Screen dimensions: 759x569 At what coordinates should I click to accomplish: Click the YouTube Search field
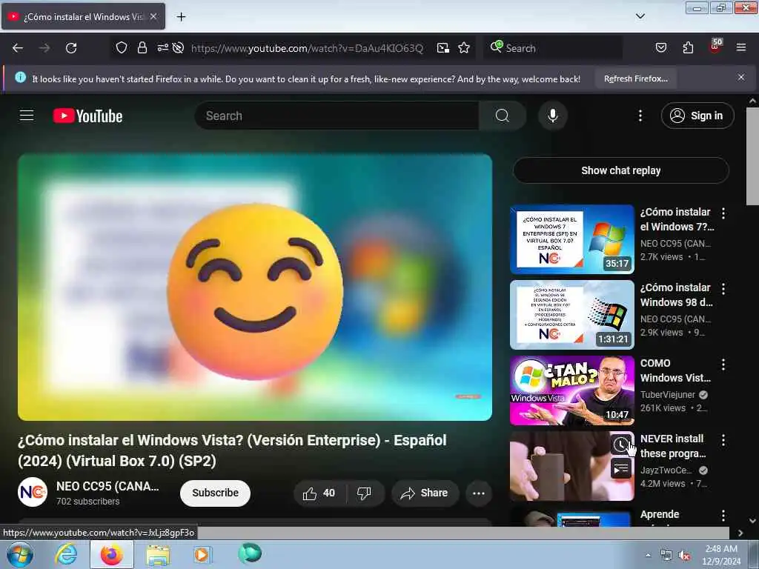[x=337, y=116]
